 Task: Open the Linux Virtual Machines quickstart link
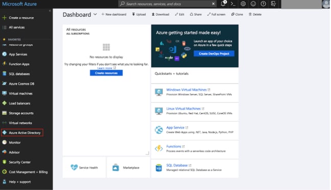183,109
